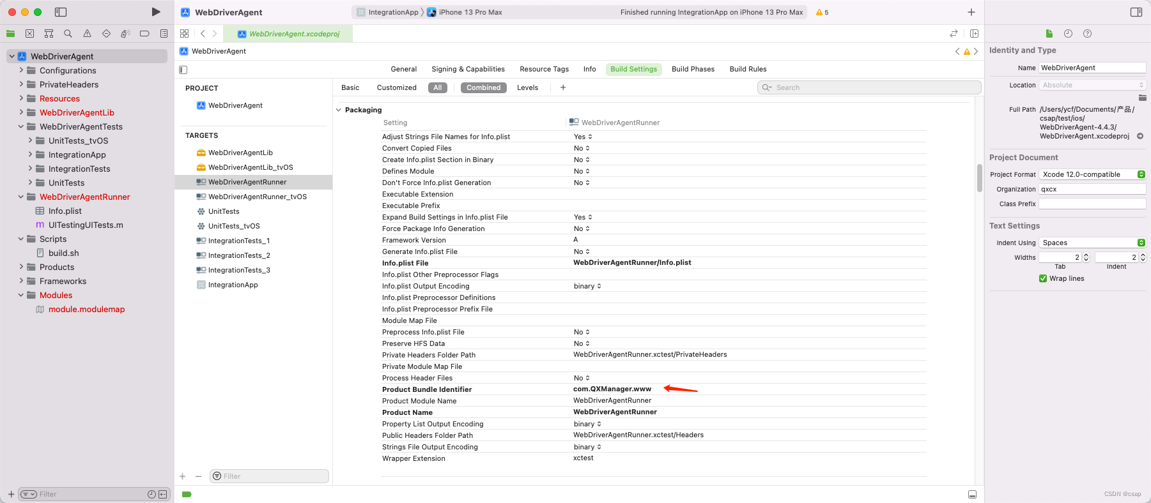Click the build settings Search field
1151x503 pixels.
tap(869, 87)
